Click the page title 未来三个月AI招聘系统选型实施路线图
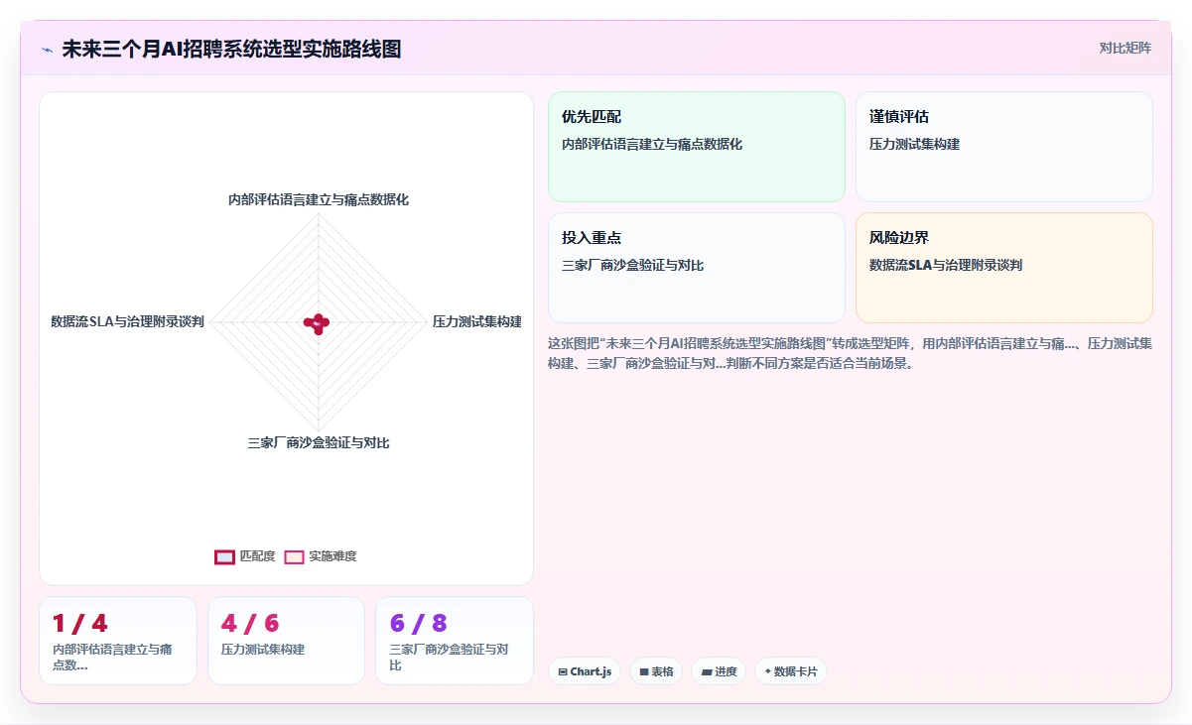The height and width of the screenshot is (725, 1192). coord(231,50)
